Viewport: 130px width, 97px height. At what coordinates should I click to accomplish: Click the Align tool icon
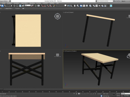71,6
